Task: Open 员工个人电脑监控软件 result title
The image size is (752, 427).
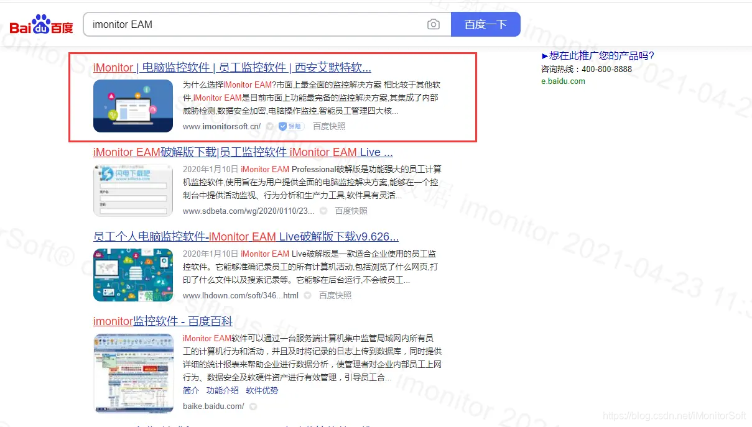Action: (x=246, y=237)
